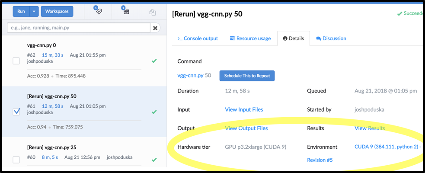Viewport: 425px width, 173px height.
Task: Select the Details tab
Action: [293, 38]
